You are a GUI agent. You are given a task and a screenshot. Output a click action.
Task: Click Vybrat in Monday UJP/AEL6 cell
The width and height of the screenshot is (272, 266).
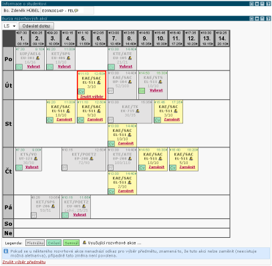point(33,66)
